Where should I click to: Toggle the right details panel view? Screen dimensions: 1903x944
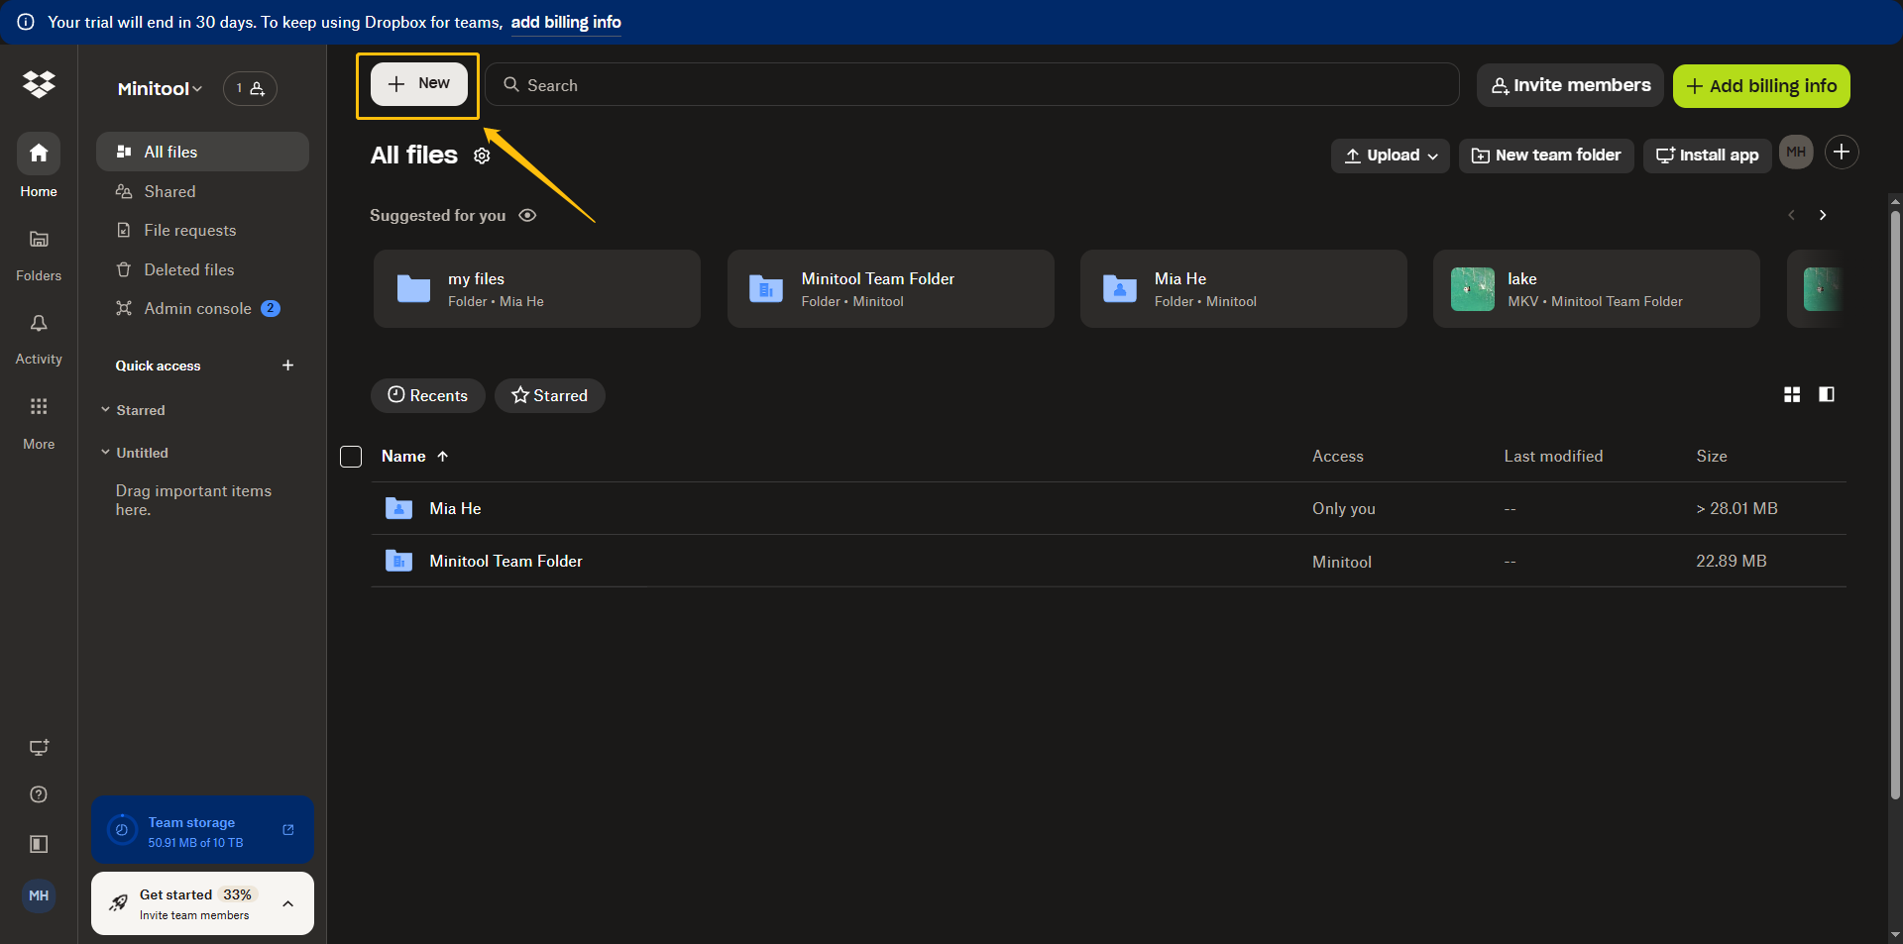point(1827,394)
